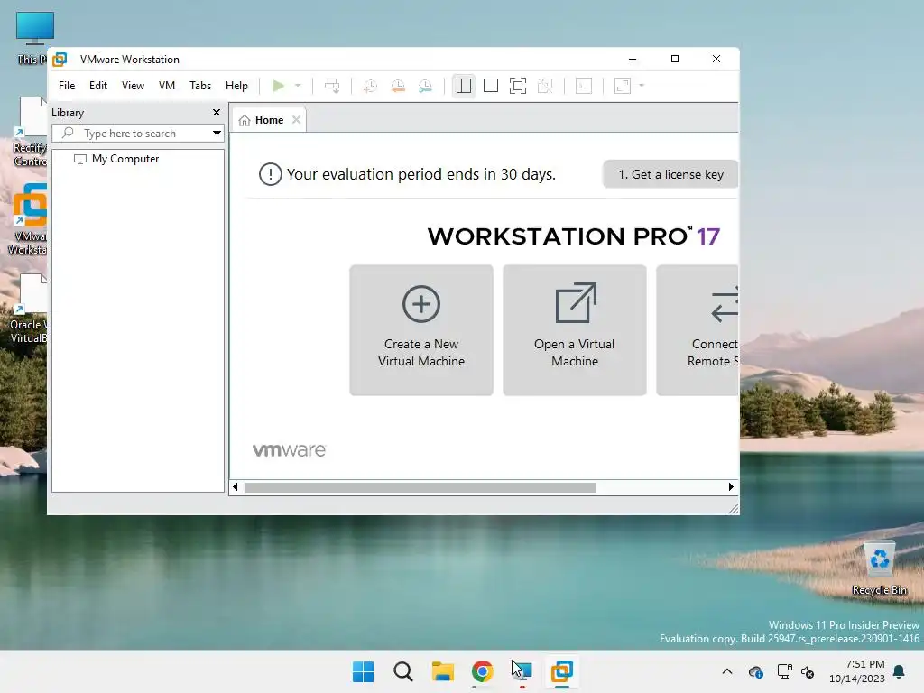Screen dimensions: 924x693
Task: Click the OneDrive cloud tray icon
Action: pos(756,671)
